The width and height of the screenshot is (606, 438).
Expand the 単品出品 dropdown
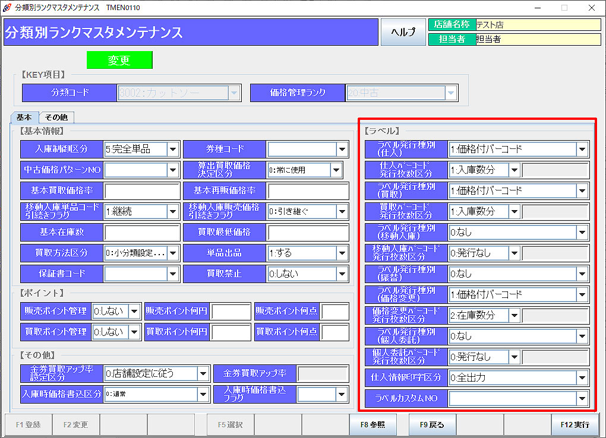(x=342, y=253)
